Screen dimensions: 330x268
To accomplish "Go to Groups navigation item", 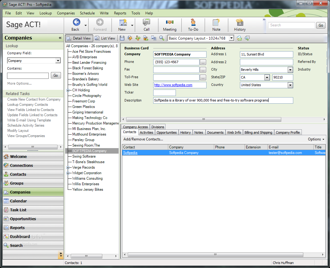I will pos(33,183).
